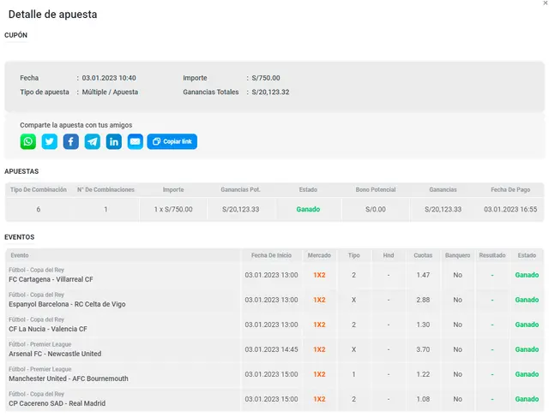Click the Tipo De Combinación column header
This screenshot has height=417, width=549.
coord(37,189)
